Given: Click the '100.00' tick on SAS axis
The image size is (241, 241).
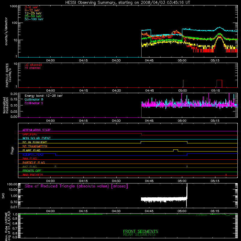Looking at the screenshot, I should click(12, 184).
